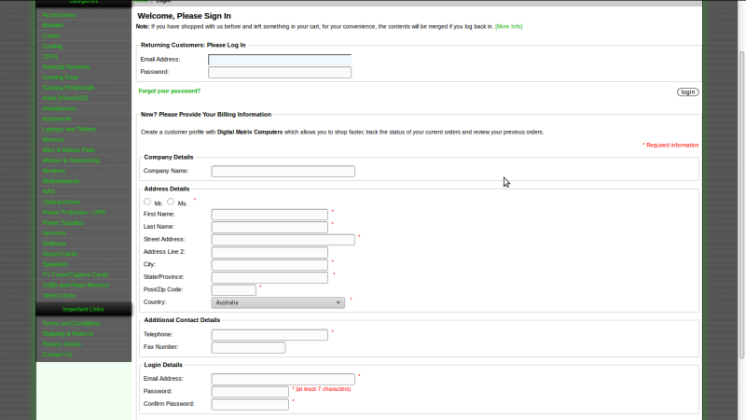Click the login button
Screen dimensions: 746x420
click(x=687, y=91)
